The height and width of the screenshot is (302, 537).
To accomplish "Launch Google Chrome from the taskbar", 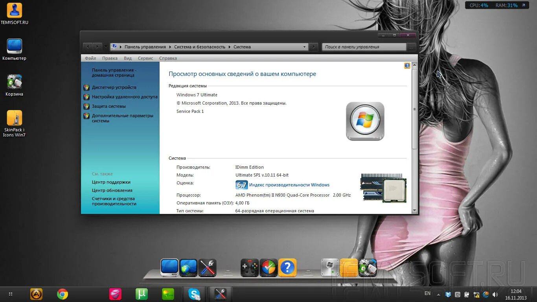I will click(63, 294).
